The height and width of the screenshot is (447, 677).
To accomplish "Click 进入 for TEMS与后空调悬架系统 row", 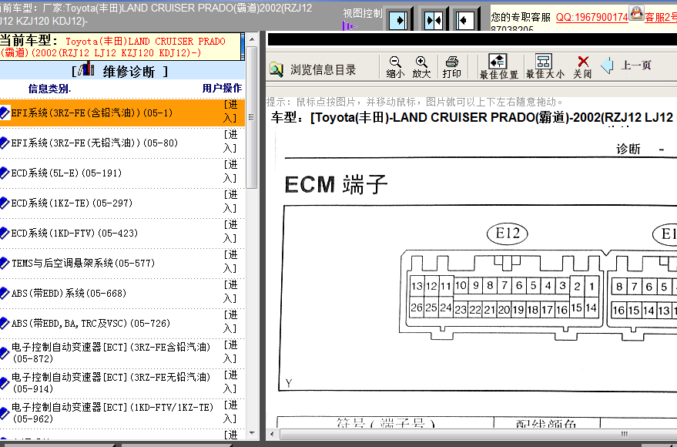I will [x=230, y=262].
